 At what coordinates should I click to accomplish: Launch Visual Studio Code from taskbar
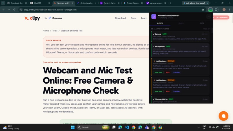pos(127,128)
